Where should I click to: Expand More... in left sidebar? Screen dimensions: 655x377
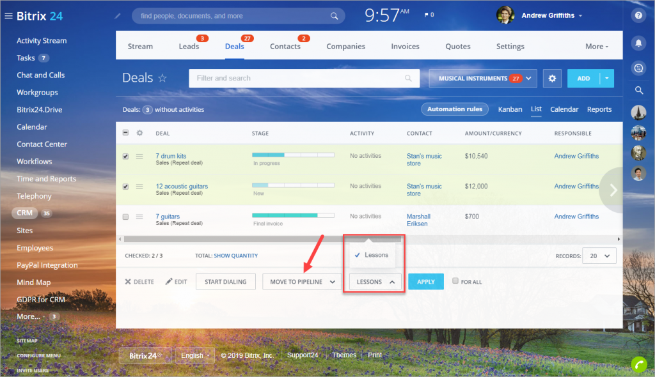tap(28, 316)
